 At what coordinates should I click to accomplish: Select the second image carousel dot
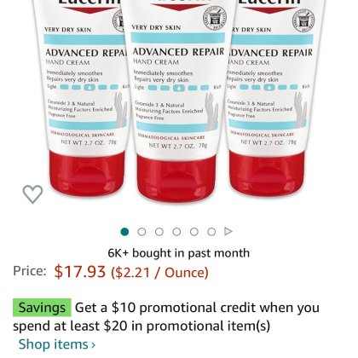point(141,232)
